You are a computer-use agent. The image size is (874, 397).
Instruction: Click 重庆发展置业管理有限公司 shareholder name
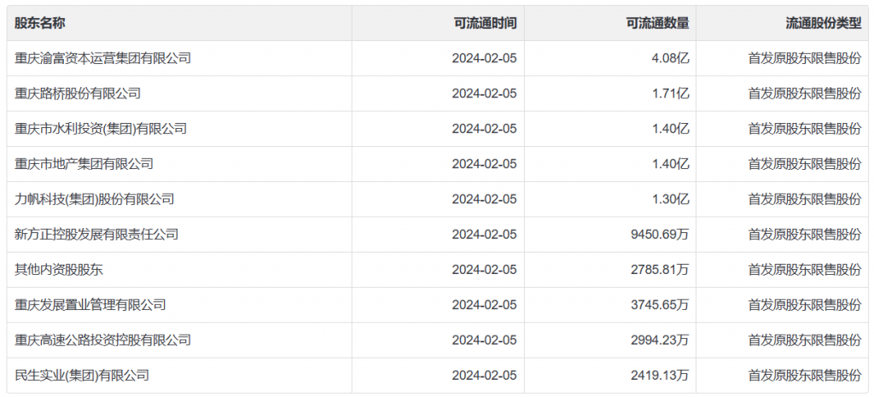90,305
